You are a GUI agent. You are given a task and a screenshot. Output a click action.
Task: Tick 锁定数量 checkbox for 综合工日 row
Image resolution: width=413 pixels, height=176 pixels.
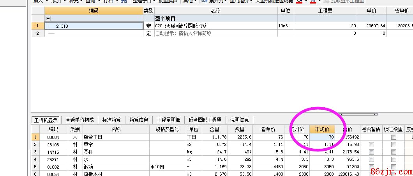point(394,137)
